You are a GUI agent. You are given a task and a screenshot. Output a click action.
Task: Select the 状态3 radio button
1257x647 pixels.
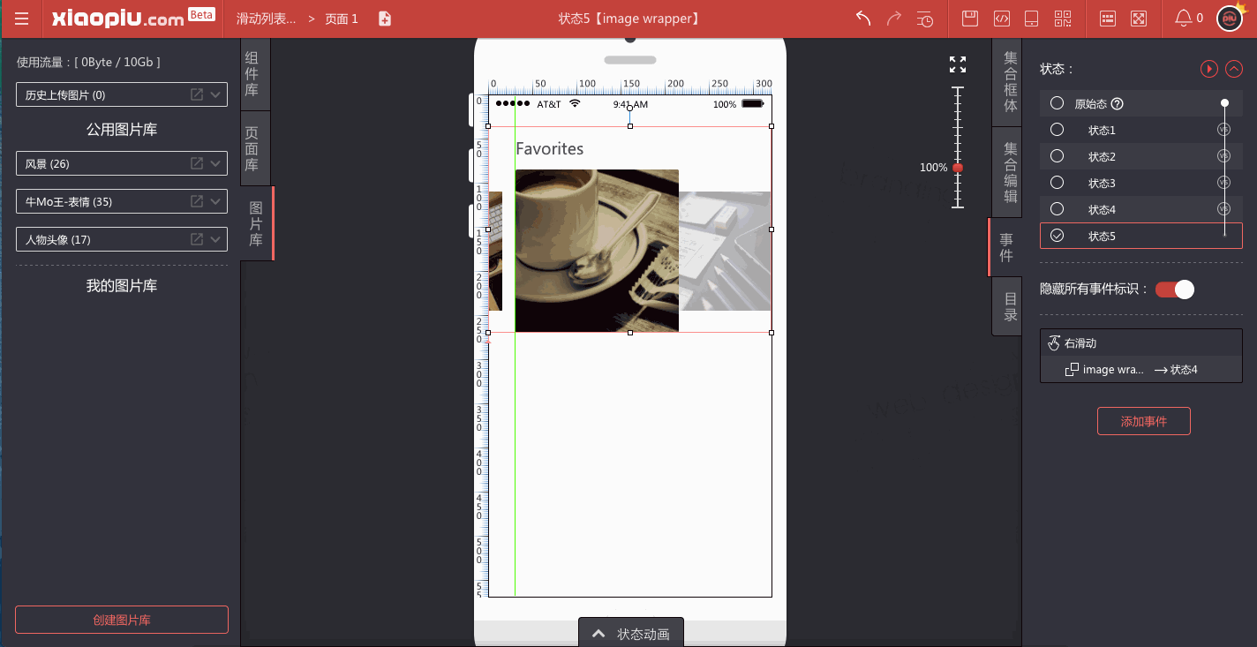click(1057, 183)
